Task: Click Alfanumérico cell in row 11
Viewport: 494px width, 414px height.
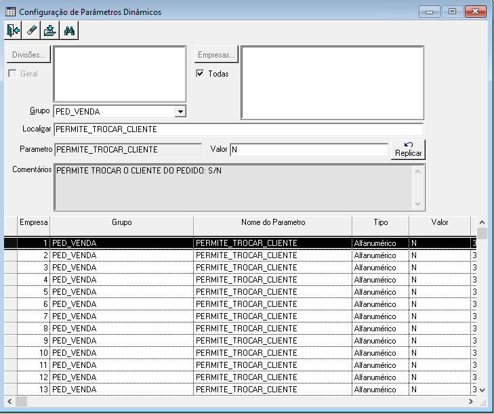Action: pyautogui.click(x=381, y=365)
